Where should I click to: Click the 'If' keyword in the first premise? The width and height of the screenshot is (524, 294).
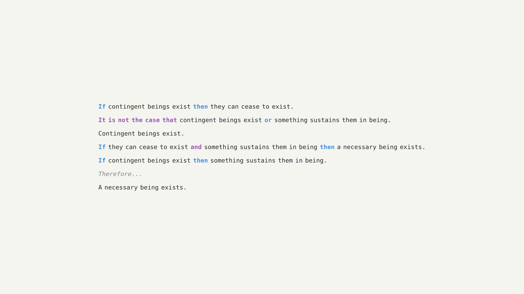pos(102,107)
